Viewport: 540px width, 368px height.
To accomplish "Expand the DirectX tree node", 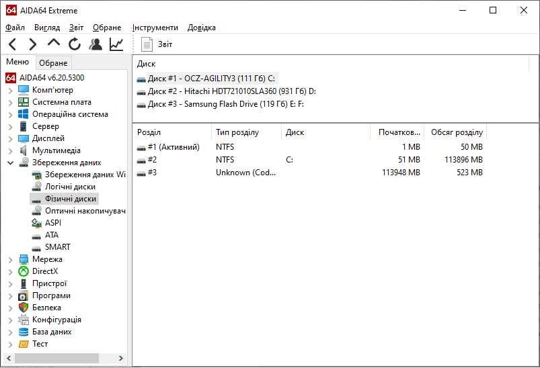I will click(10, 272).
